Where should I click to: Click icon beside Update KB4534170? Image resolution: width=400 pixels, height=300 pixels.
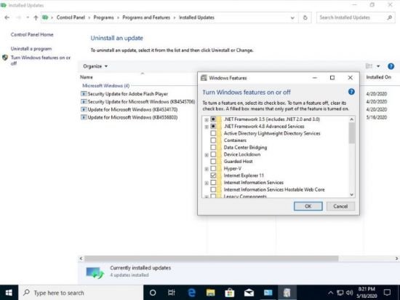(84, 109)
